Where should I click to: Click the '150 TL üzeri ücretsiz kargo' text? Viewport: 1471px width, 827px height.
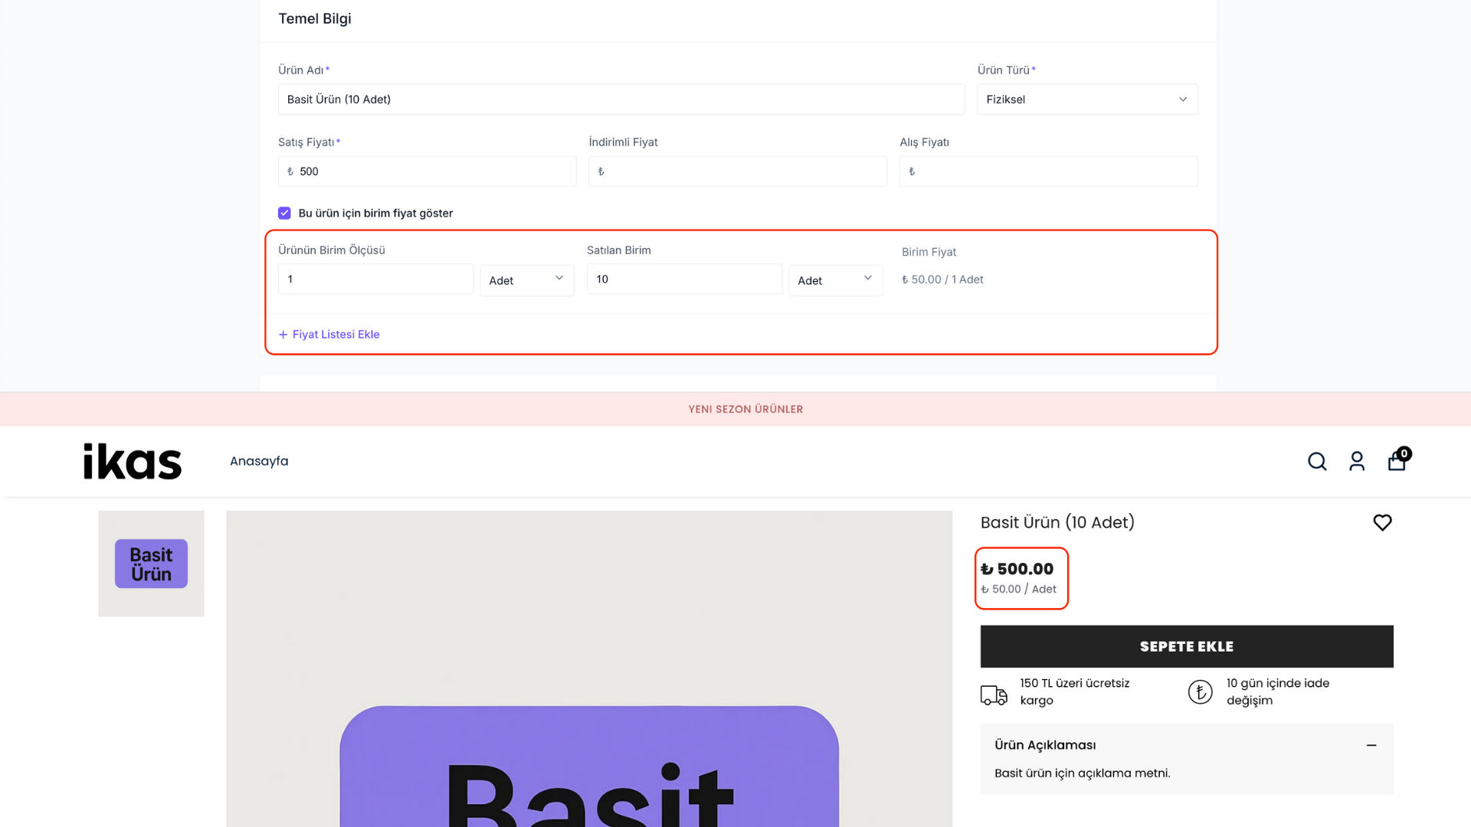[x=1074, y=691]
